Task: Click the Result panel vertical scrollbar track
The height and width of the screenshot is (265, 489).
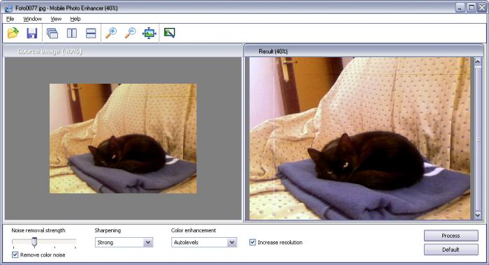Action: point(477,139)
